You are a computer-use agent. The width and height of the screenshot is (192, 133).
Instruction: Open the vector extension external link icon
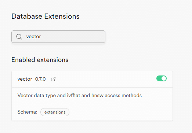tap(53, 79)
